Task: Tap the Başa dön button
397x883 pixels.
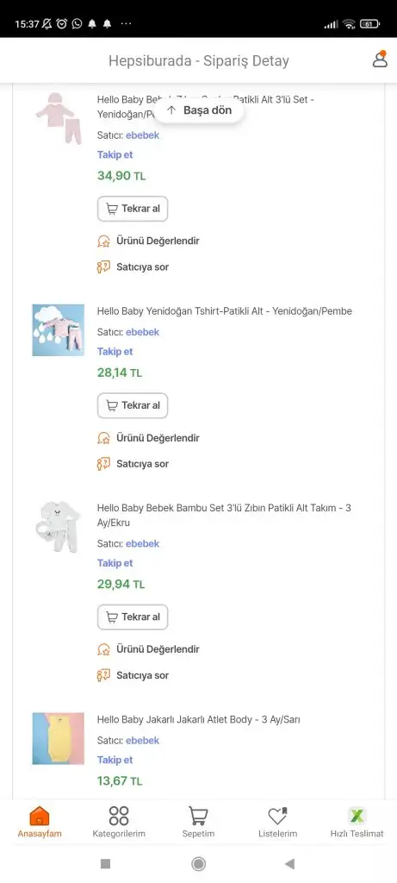Action: pyautogui.click(x=199, y=110)
